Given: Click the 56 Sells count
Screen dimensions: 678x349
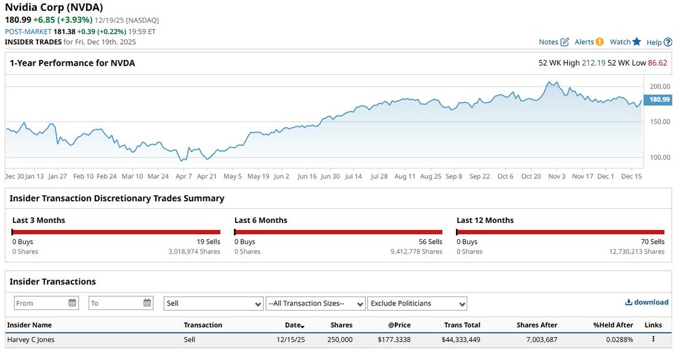Looking at the screenshot, I should (431, 242).
